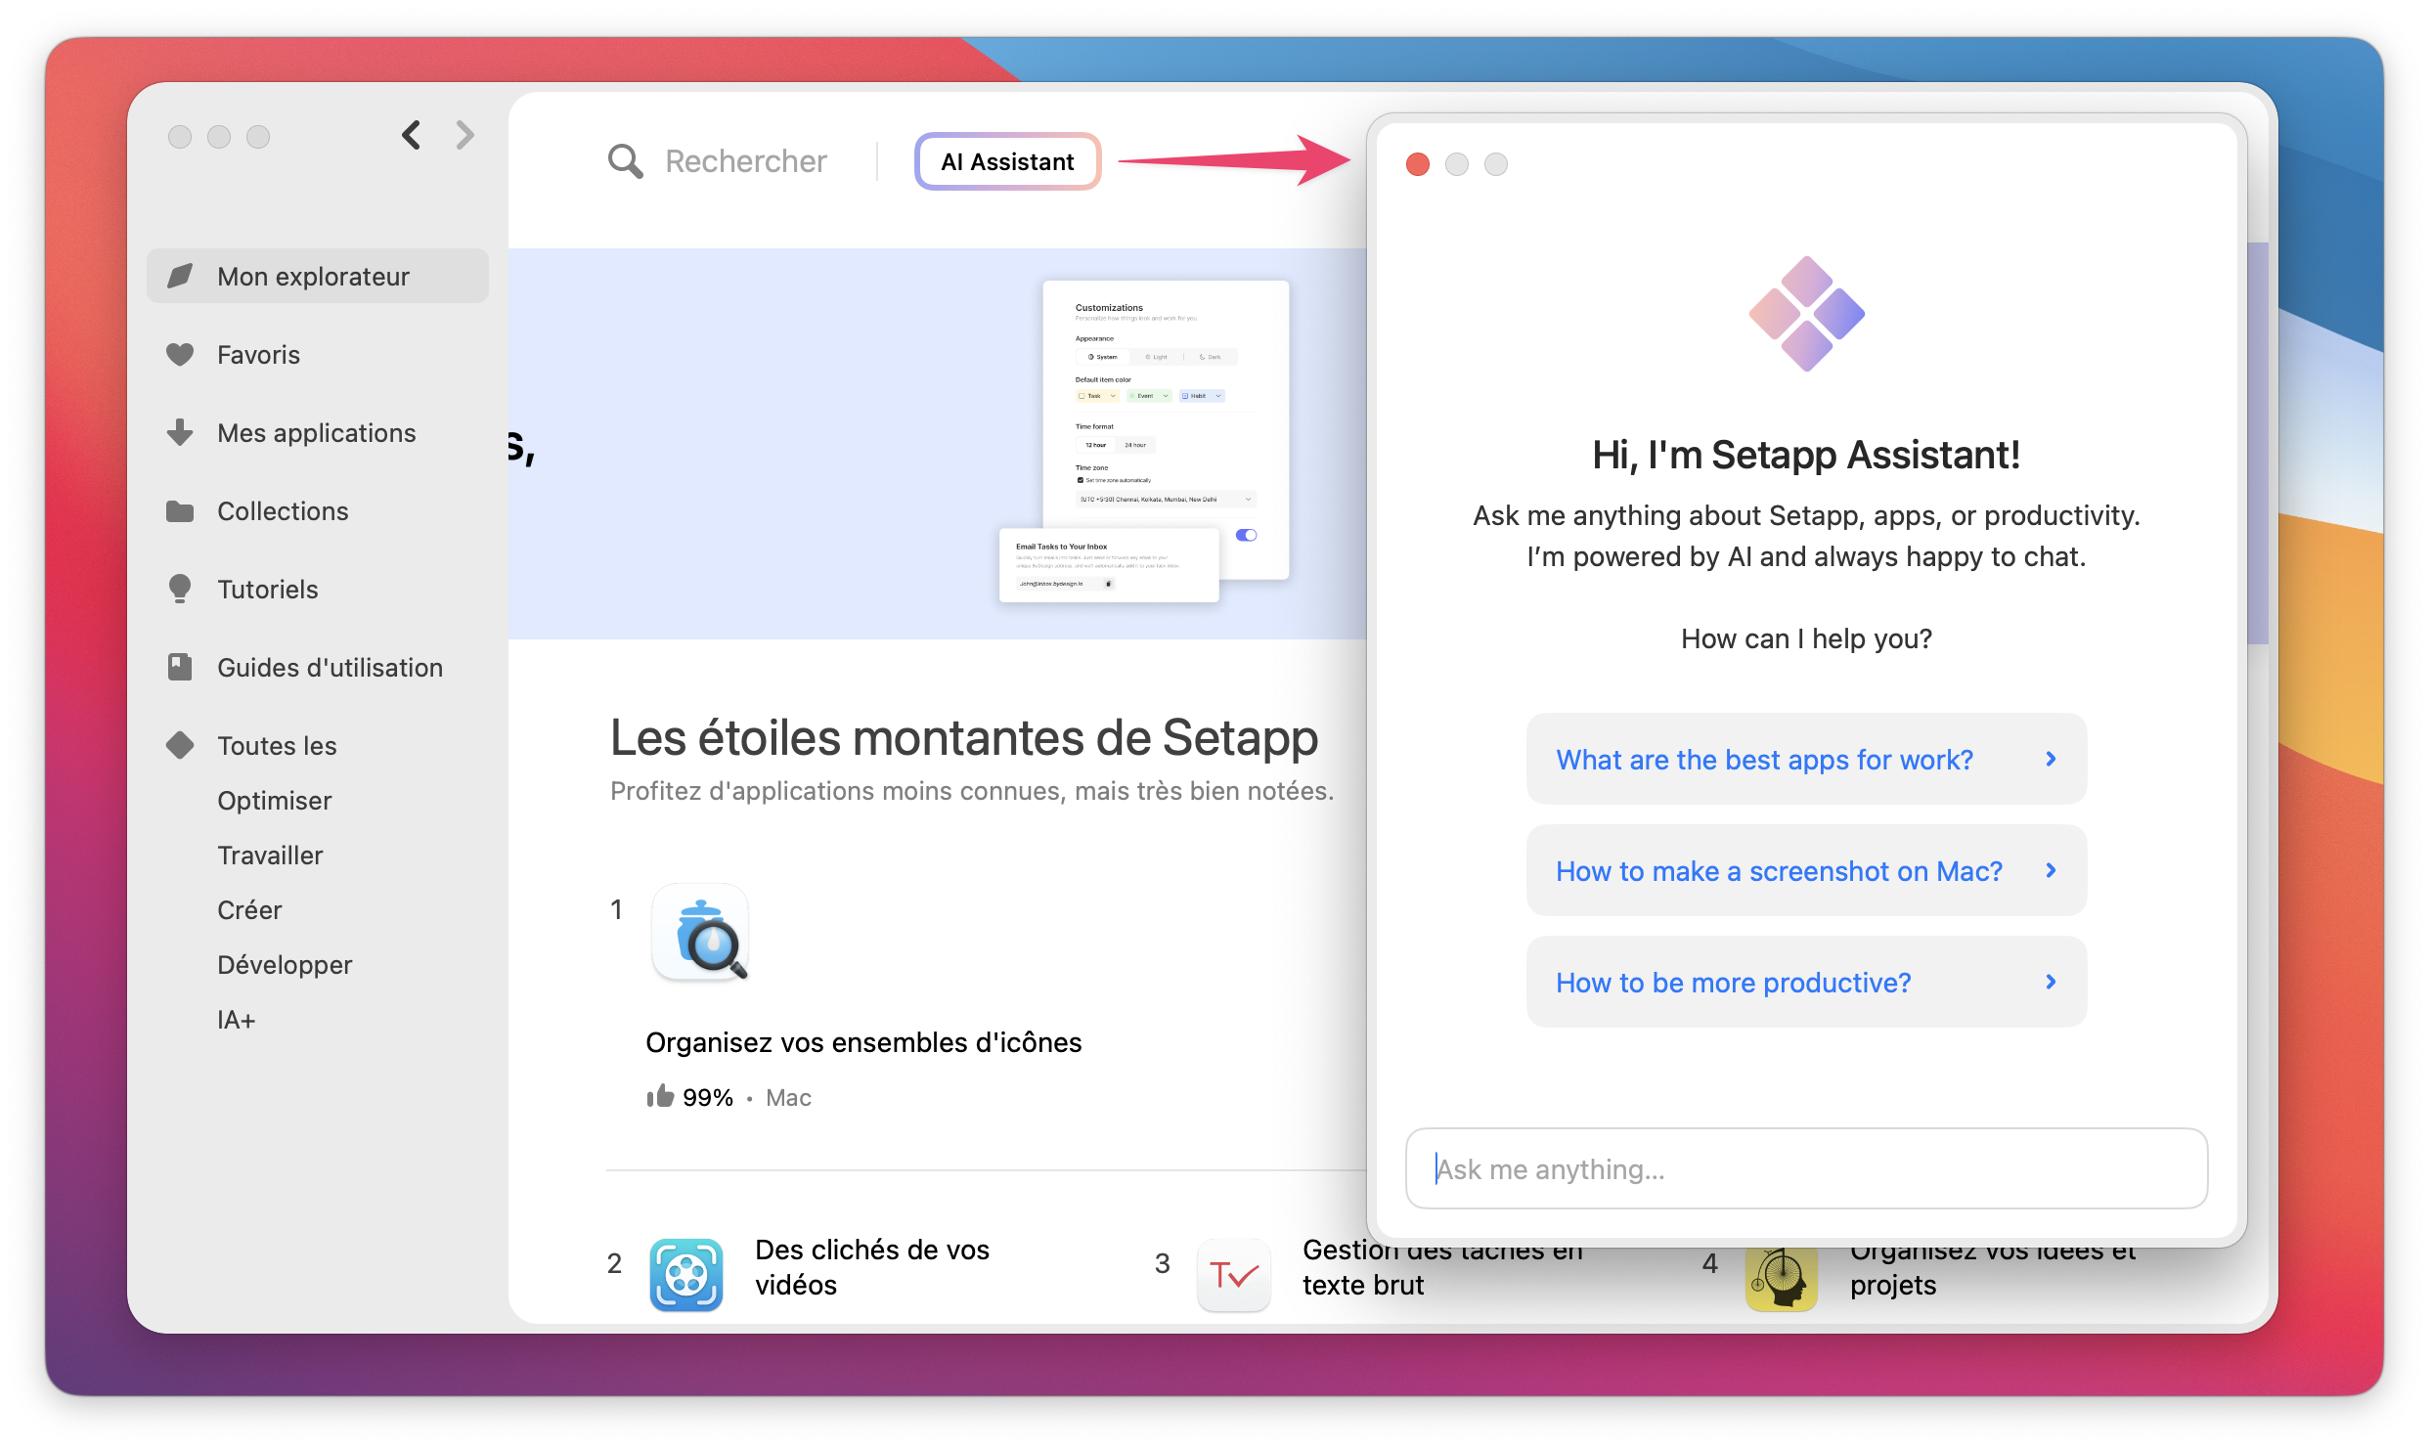Image resolution: width=2429 pixels, height=1449 pixels.
Task: Open the Mes applications section
Action: coord(317,433)
